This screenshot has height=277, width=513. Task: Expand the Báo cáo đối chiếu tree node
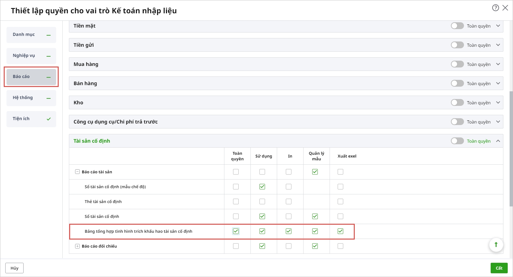pos(78,246)
